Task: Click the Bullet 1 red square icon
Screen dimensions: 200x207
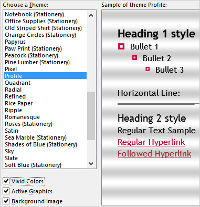Action: tap(121, 46)
